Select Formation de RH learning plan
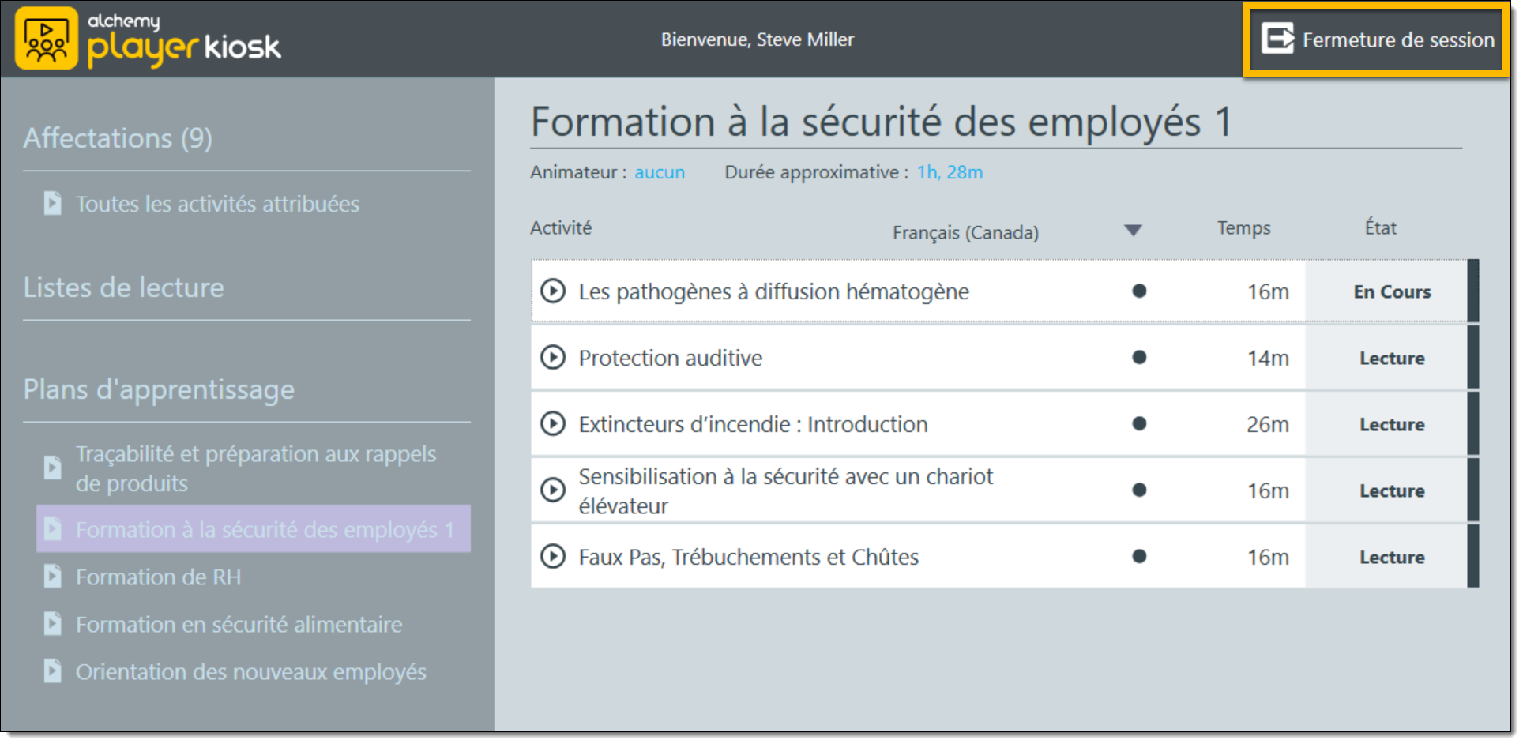 tap(159, 577)
